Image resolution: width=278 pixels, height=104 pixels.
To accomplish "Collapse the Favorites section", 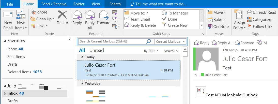I will coord(5,41).
